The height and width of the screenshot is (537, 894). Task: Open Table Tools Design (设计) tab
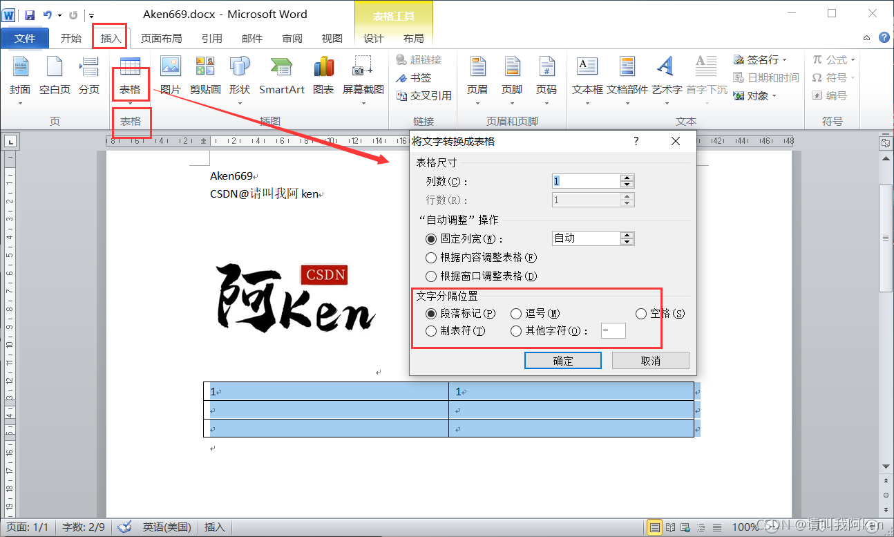(x=374, y=38)
